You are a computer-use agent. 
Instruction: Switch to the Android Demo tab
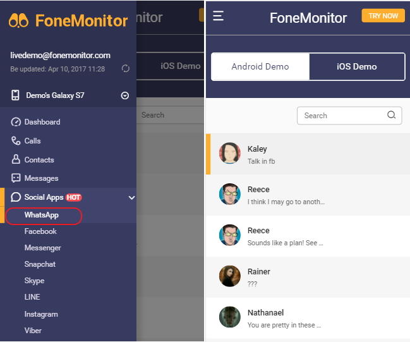click(x=260, y=66)
